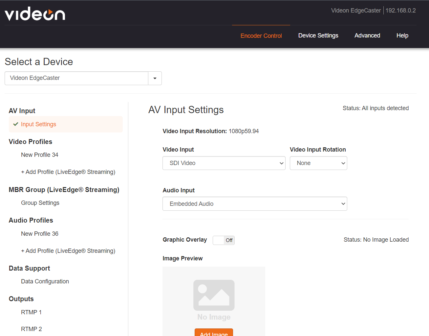This screenshot has width=429, height=336.
Task: Click the MBR Group (LiveEdge® Streaming) heading
Action: [64, 190]
